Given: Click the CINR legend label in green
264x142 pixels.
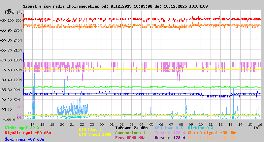Looking at the screenshot, I should coord(22,128).
